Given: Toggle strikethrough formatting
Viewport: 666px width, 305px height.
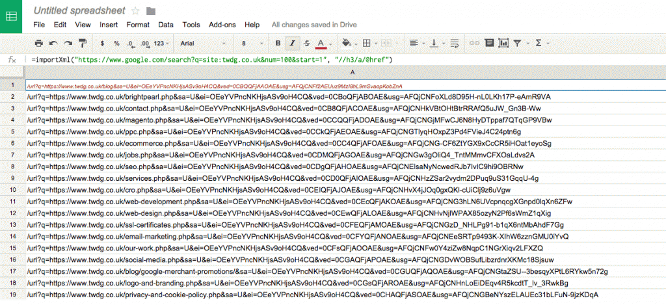Looking at the screenshot, I should tap(307, 44).
